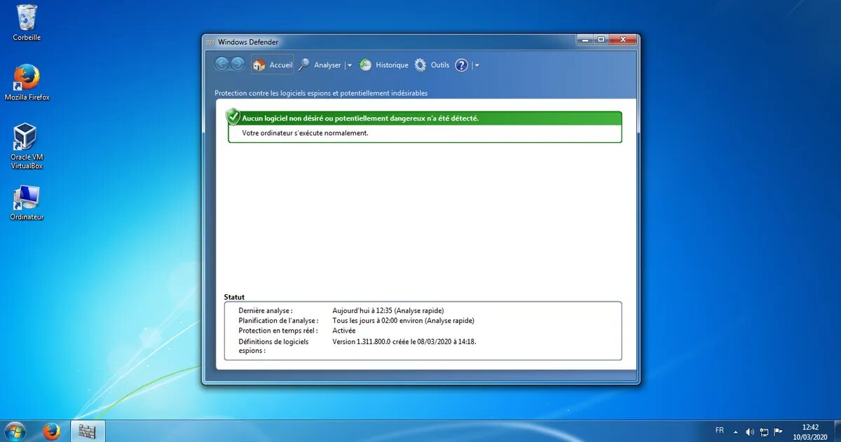Click the 'Dernière analyse :' label

coord(266,310)
